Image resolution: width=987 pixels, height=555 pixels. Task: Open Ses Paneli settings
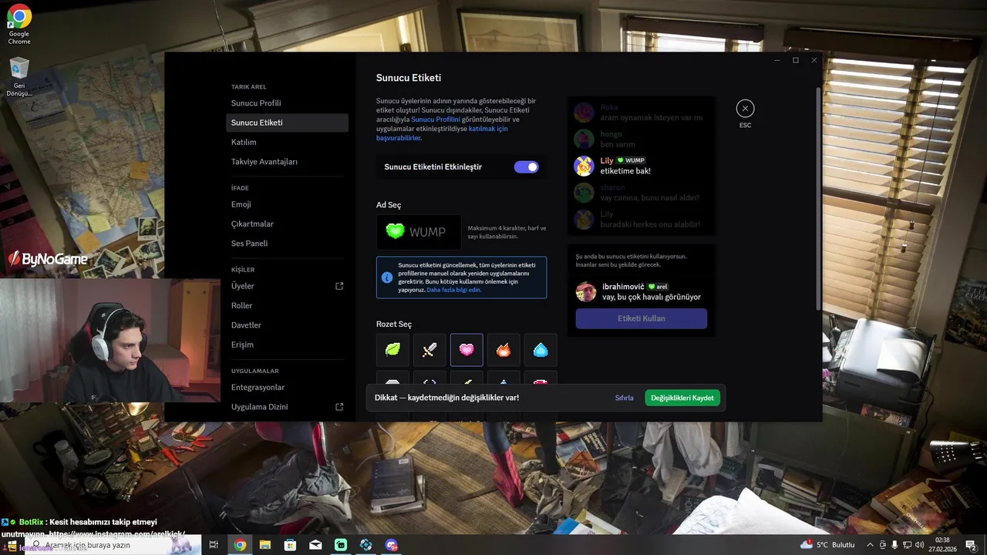click(287, 244)
